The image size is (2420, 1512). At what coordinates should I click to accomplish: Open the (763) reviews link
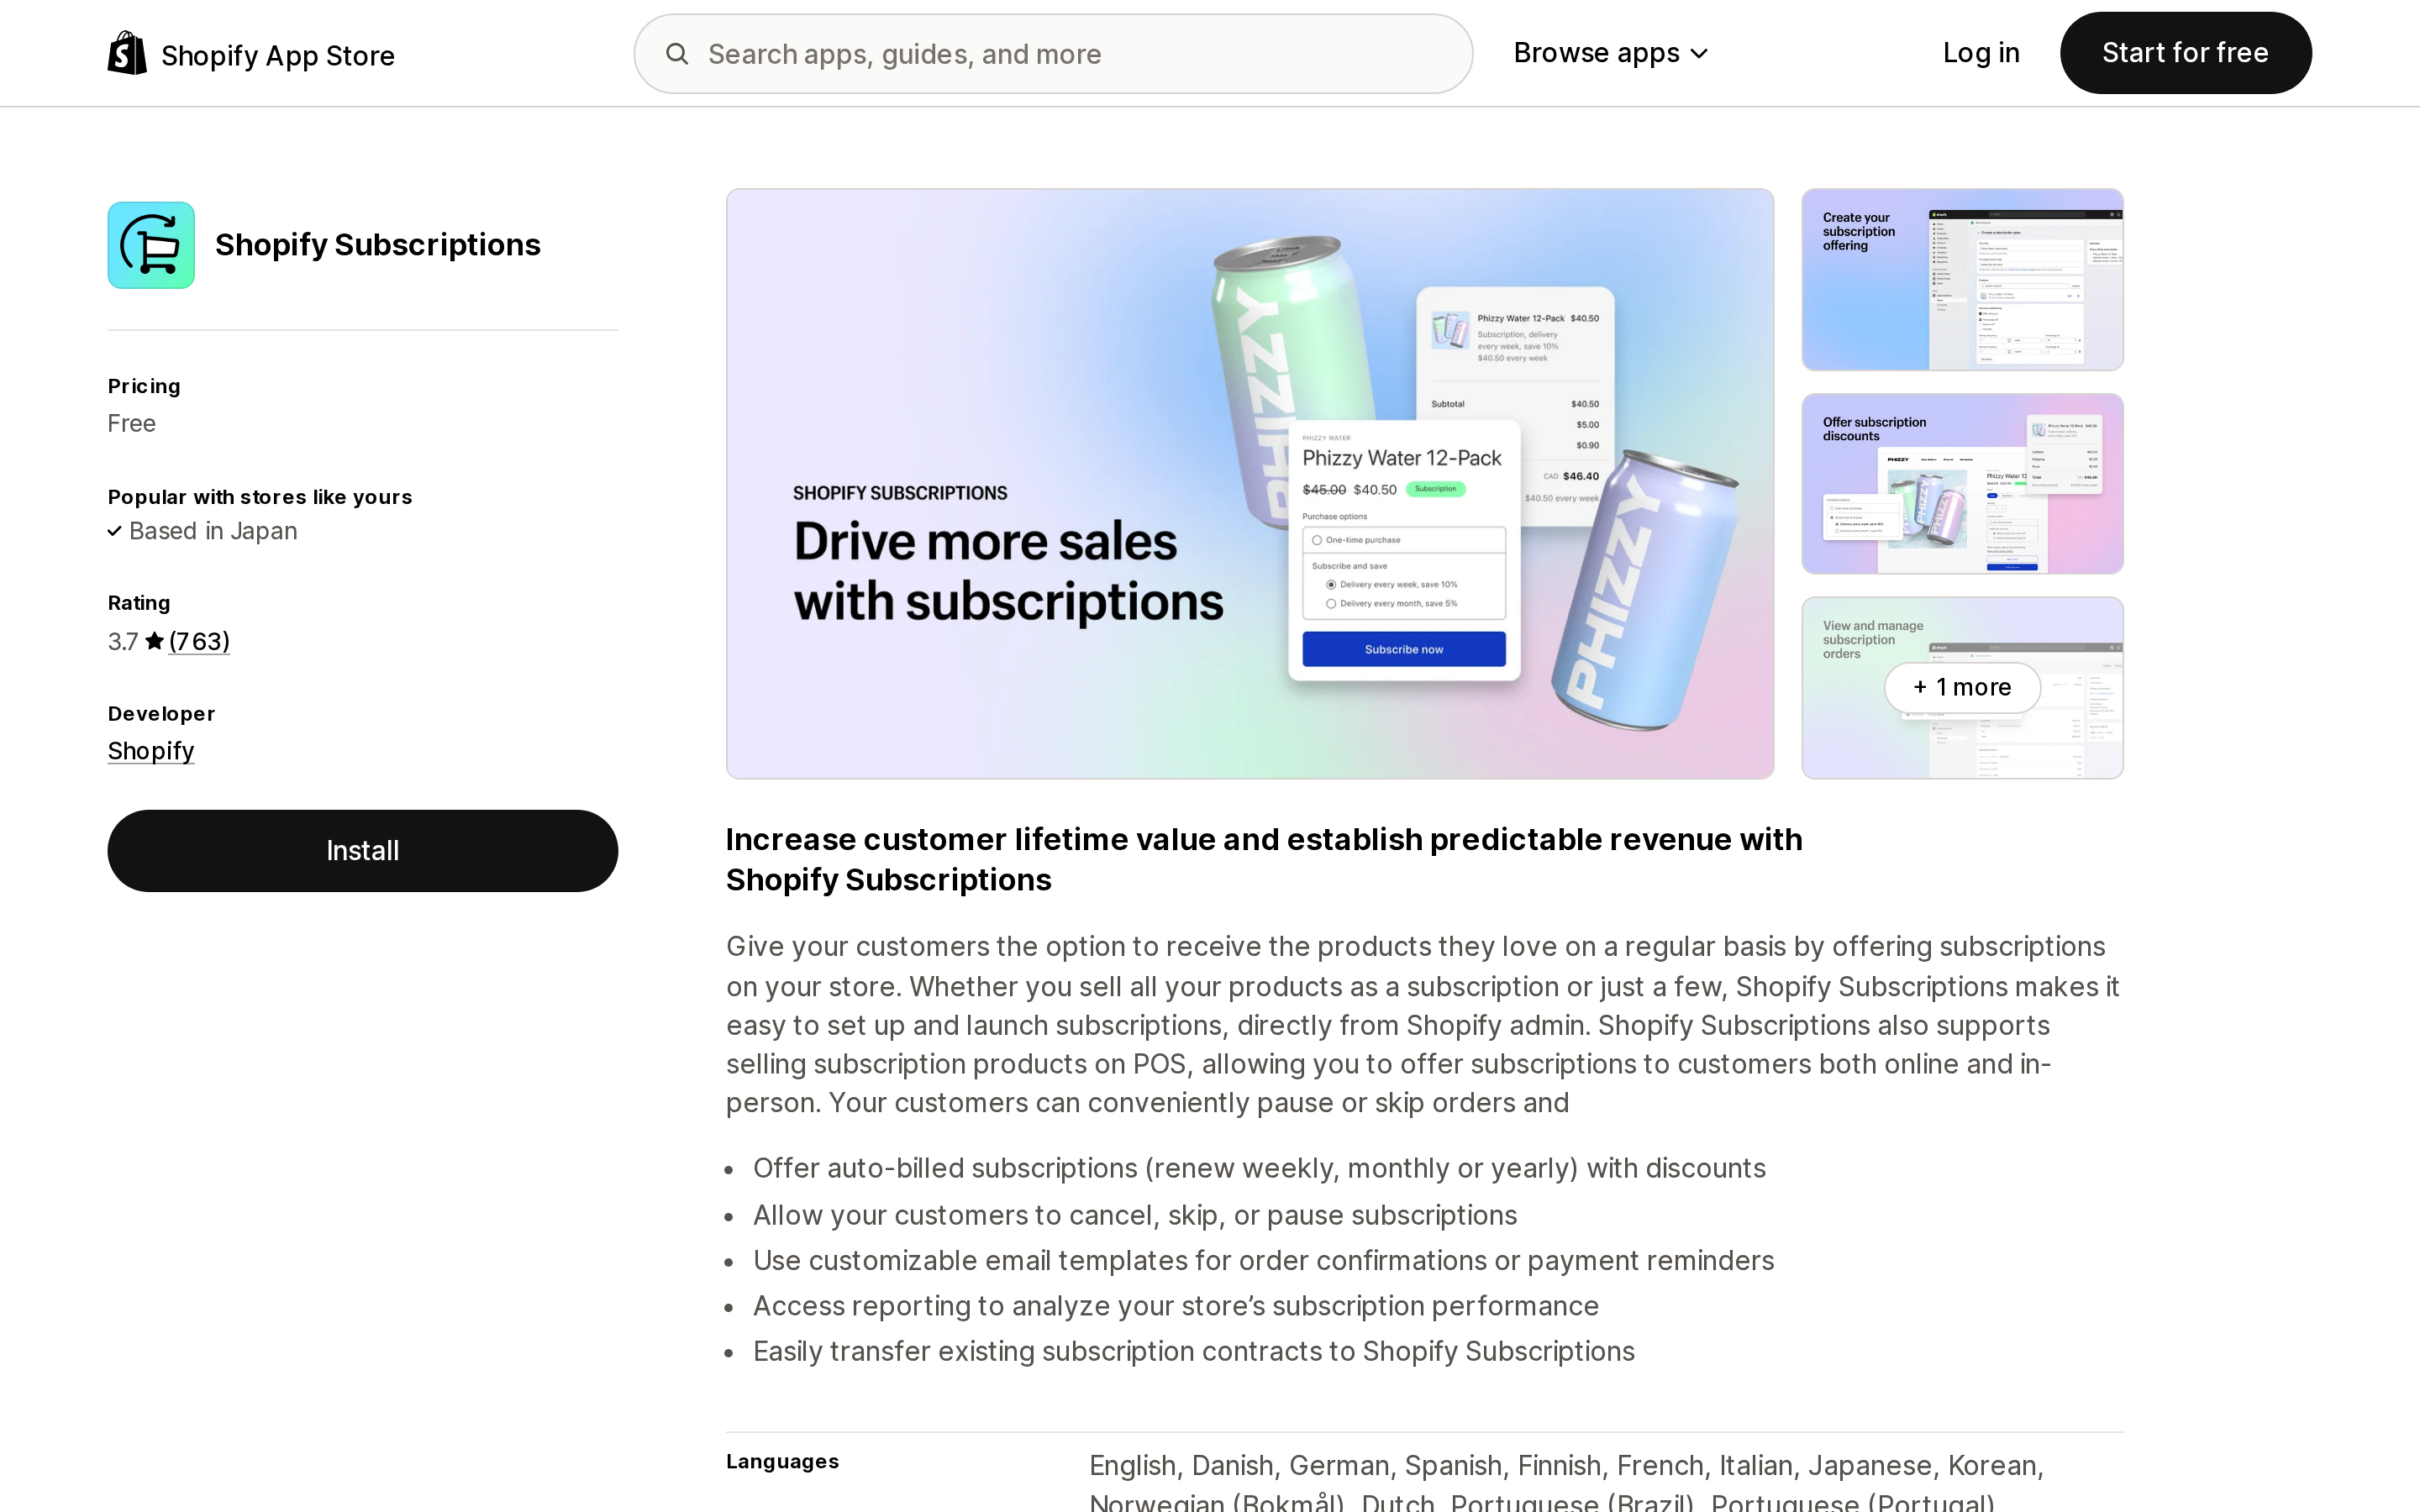point(199,641)
